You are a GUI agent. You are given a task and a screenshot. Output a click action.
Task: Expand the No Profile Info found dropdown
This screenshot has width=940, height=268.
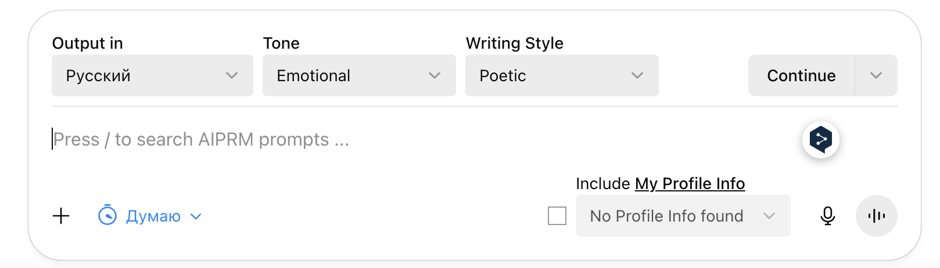683,216
